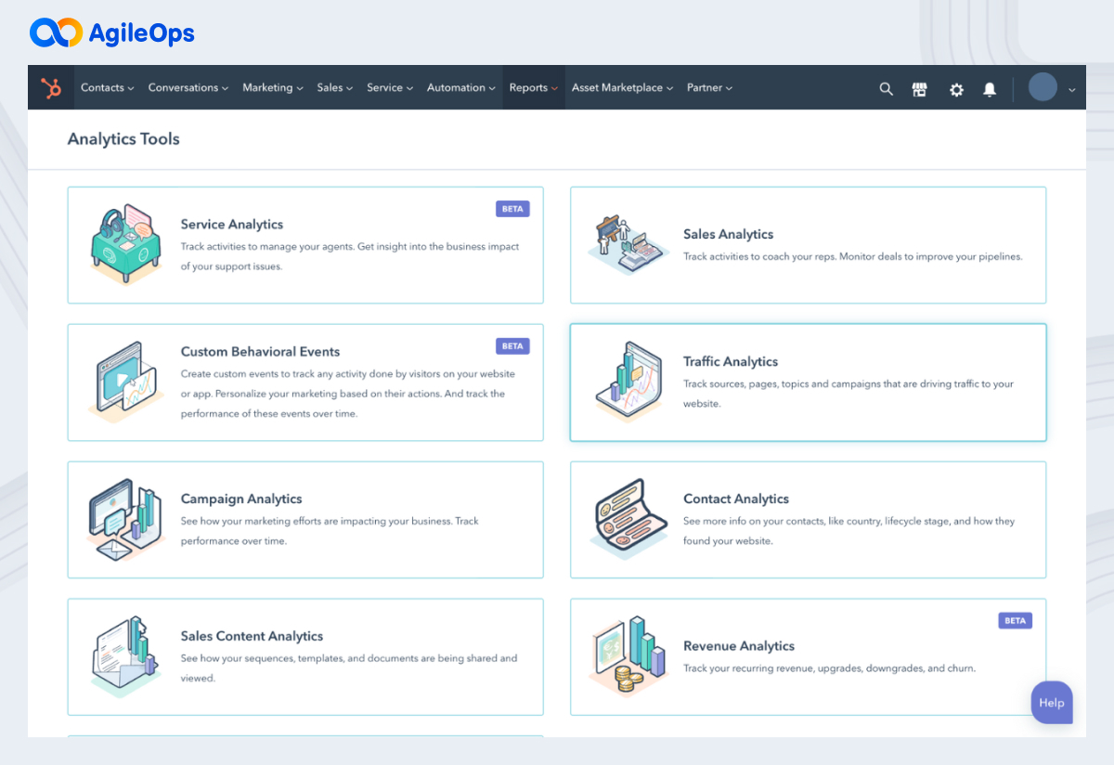The width and height of the screenshot is (1114, 765).
Task: Open the Traffic Analytics tool
Action: pos(731,362)
